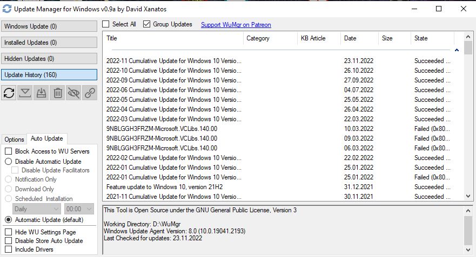
Task: Select Disable Automatic Update radio option
Action: coord(9,161)
